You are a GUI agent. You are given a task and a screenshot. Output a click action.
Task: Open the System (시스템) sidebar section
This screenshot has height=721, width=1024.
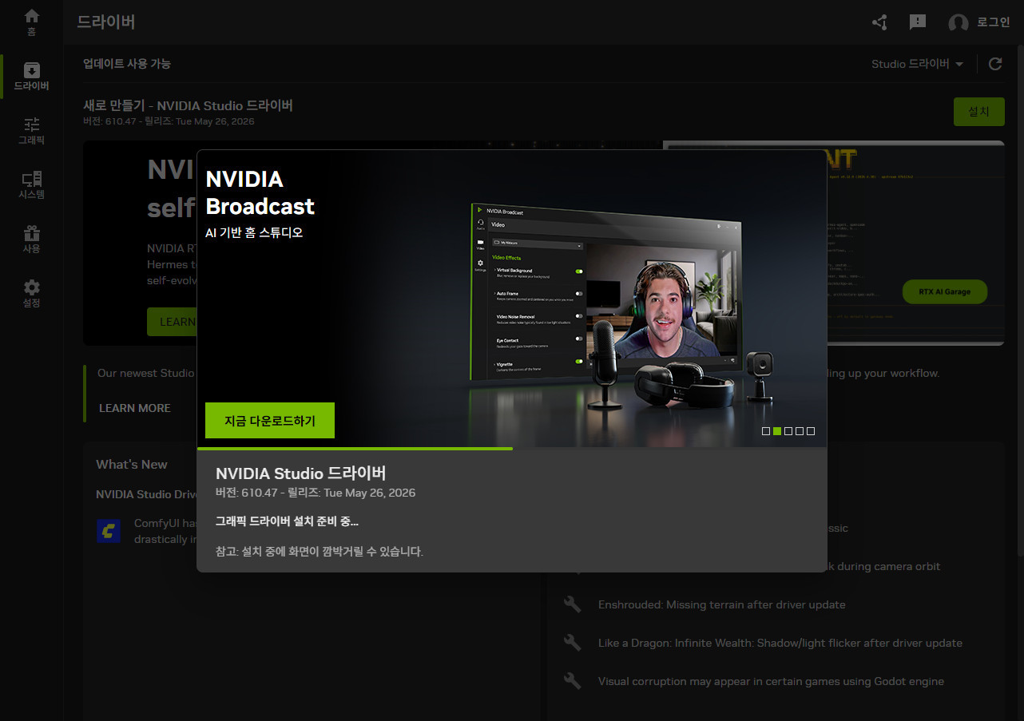[x=31, y=185]
